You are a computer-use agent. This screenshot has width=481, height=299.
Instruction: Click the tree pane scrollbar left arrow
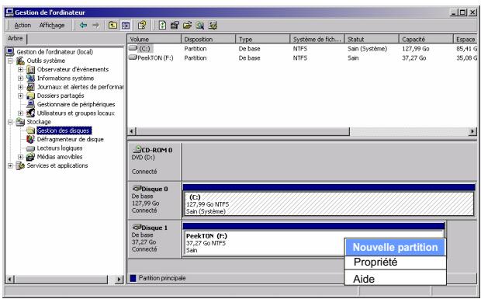click(10, 280)
